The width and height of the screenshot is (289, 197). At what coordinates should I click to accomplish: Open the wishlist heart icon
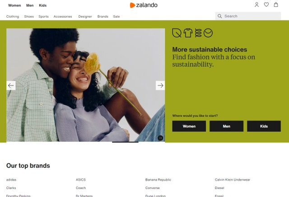click(x=266, y=5)
